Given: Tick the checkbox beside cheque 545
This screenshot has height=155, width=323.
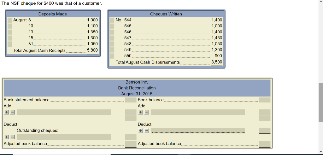Looking at the screenshot, I should point(112,26).
